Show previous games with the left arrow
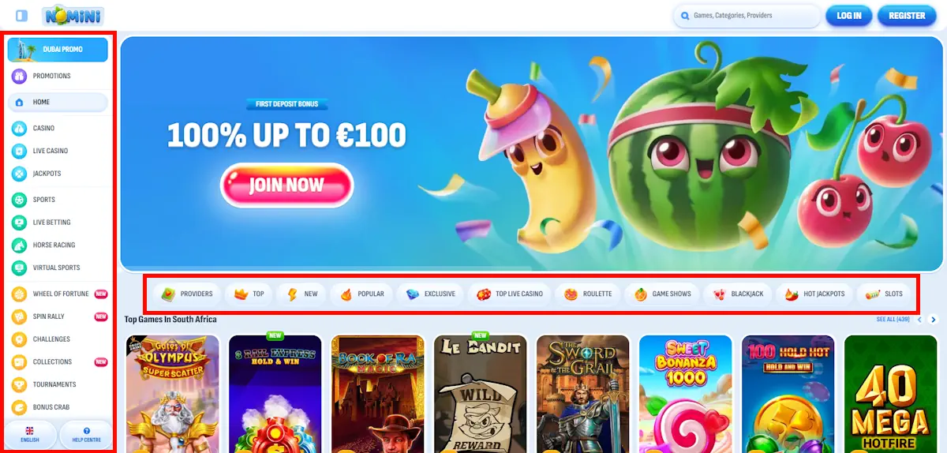947x453 pixels. (x=919, y=320)
